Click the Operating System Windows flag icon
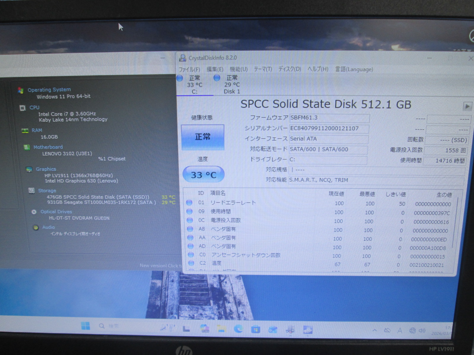The height and width of the screenshot is (355, 474). 20,90
